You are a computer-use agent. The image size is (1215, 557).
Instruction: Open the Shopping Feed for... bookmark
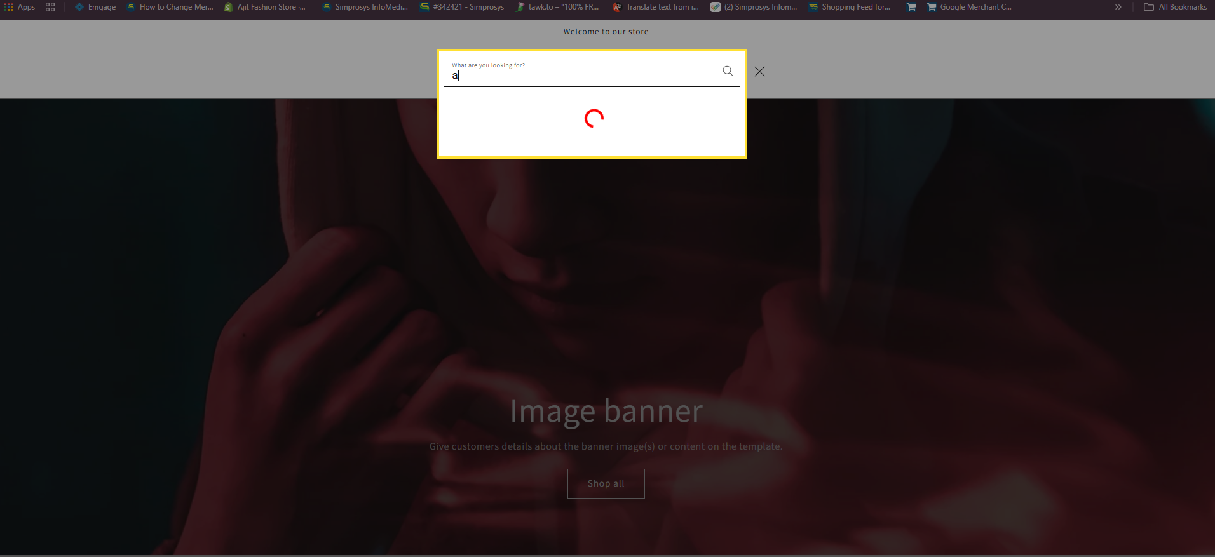tap(850, 7)
